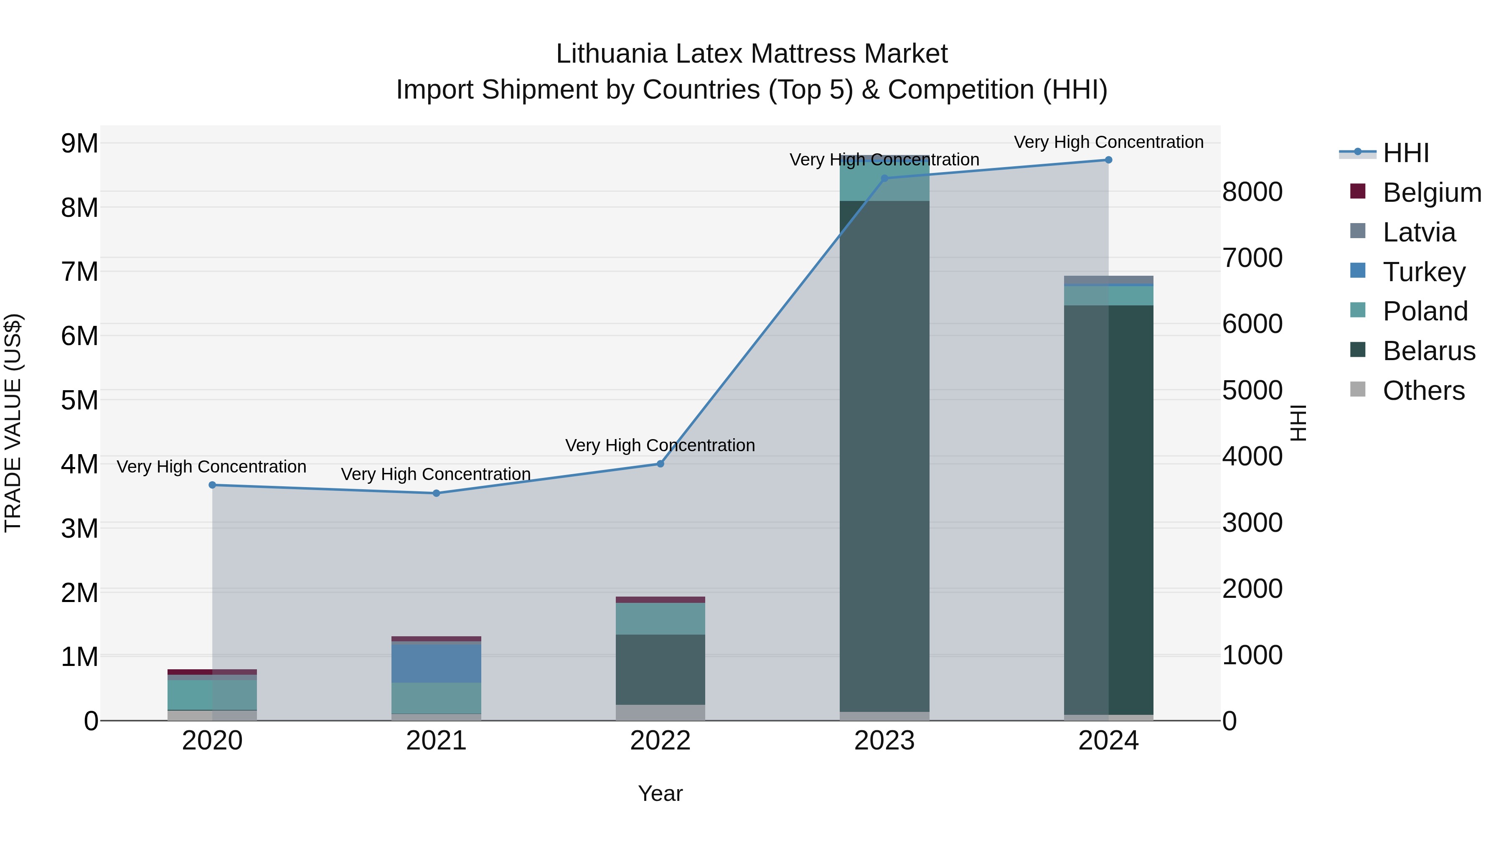Click the Belarus segment of 2023 bar
This screenshot has height=846, width=1504.
[x=884, y=457]
